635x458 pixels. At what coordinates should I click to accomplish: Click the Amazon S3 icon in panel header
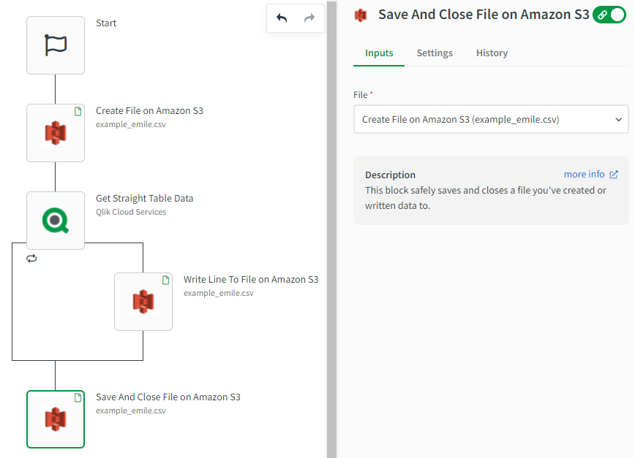click(360, 15)
